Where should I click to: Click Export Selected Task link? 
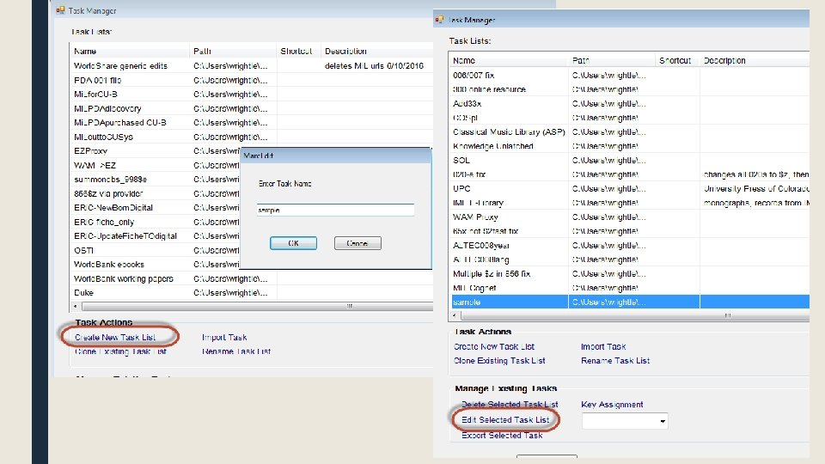point(502,436)
